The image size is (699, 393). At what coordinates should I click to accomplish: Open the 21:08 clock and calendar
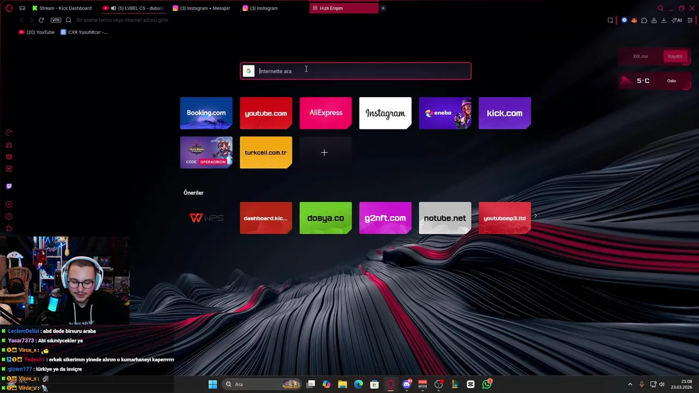point(683,384)
